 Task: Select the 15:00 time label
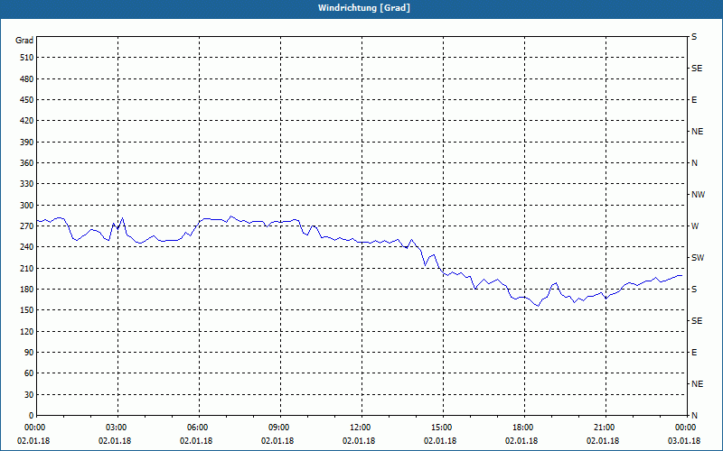click(443, 428)
